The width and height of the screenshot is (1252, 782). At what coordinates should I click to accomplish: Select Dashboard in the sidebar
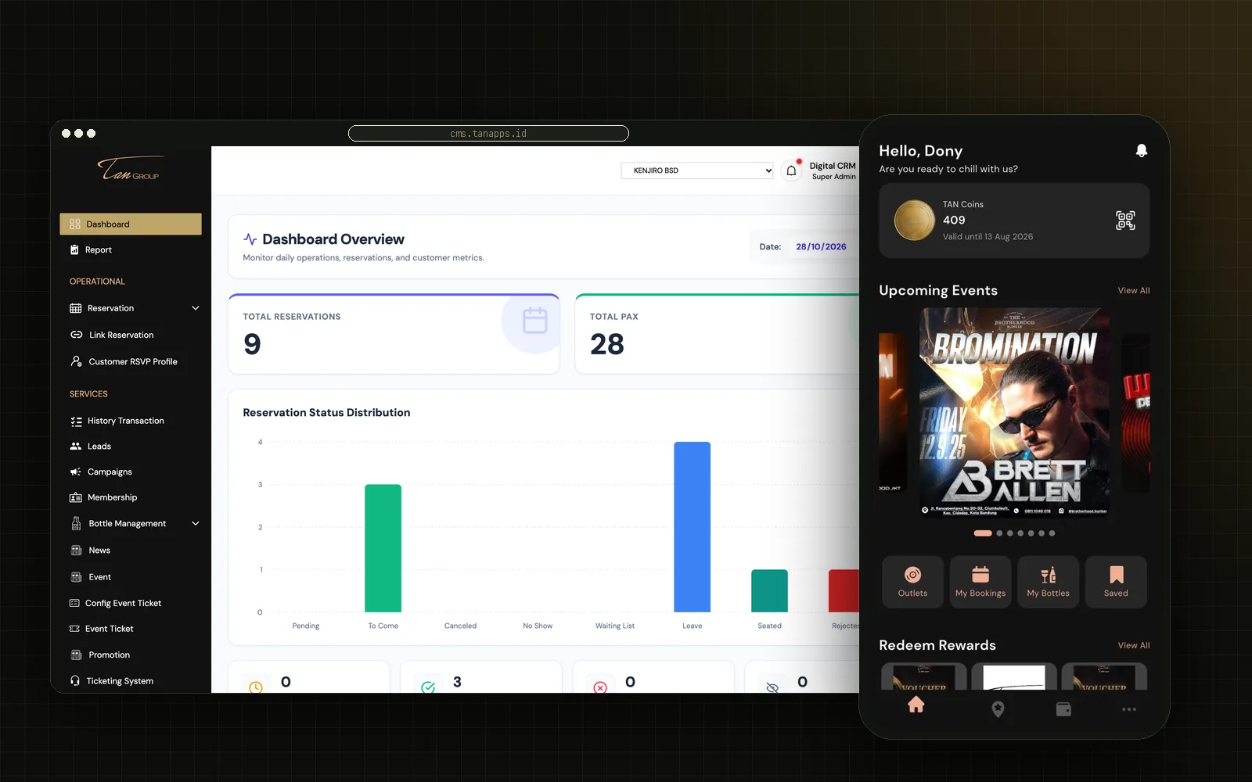click(131, 224)
